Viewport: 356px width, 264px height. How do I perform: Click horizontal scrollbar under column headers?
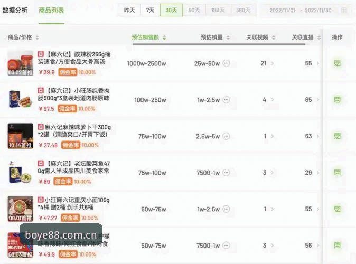point(219,44)
